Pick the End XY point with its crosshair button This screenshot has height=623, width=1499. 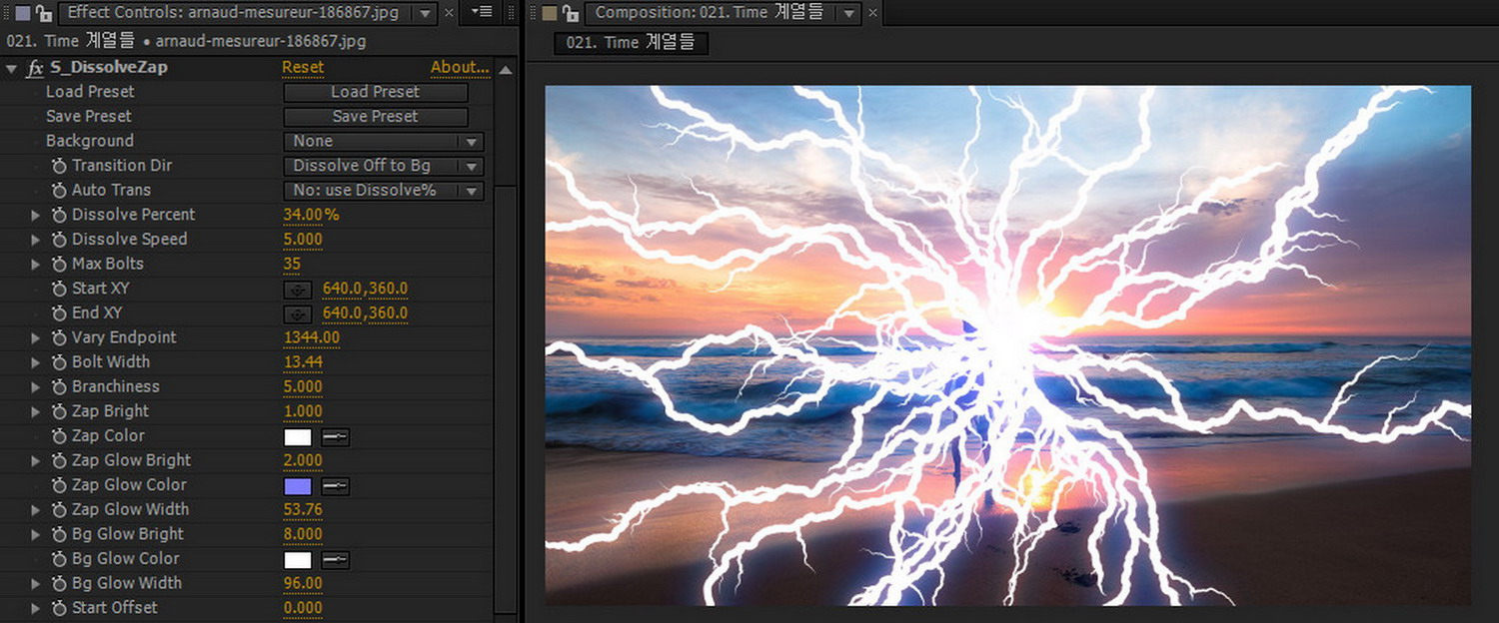(x=297, y=313)
